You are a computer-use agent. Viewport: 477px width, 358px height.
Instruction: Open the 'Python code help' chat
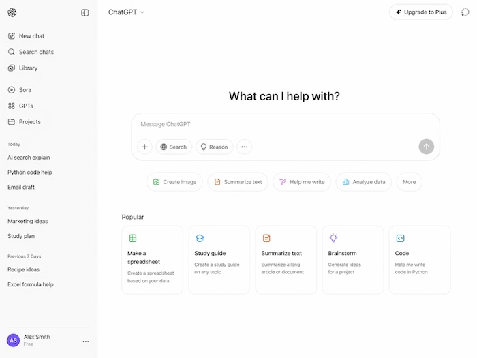click(30, 173)
